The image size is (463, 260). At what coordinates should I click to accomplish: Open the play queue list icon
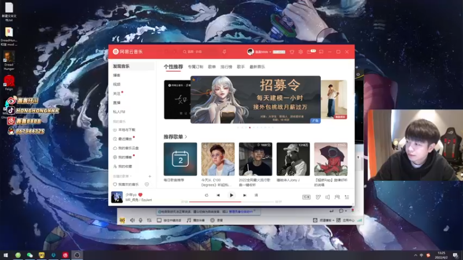(x=347, y=197)
